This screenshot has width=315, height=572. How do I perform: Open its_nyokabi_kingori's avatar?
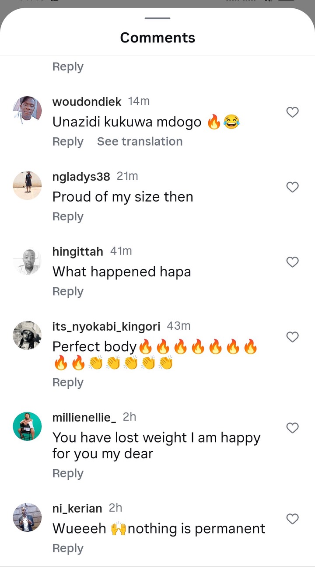point(27,335)
